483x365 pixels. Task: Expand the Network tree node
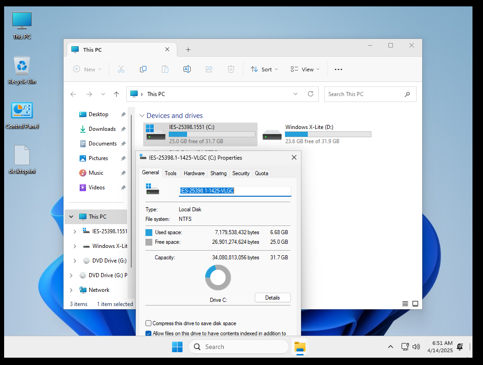click(x=71, y=290)
